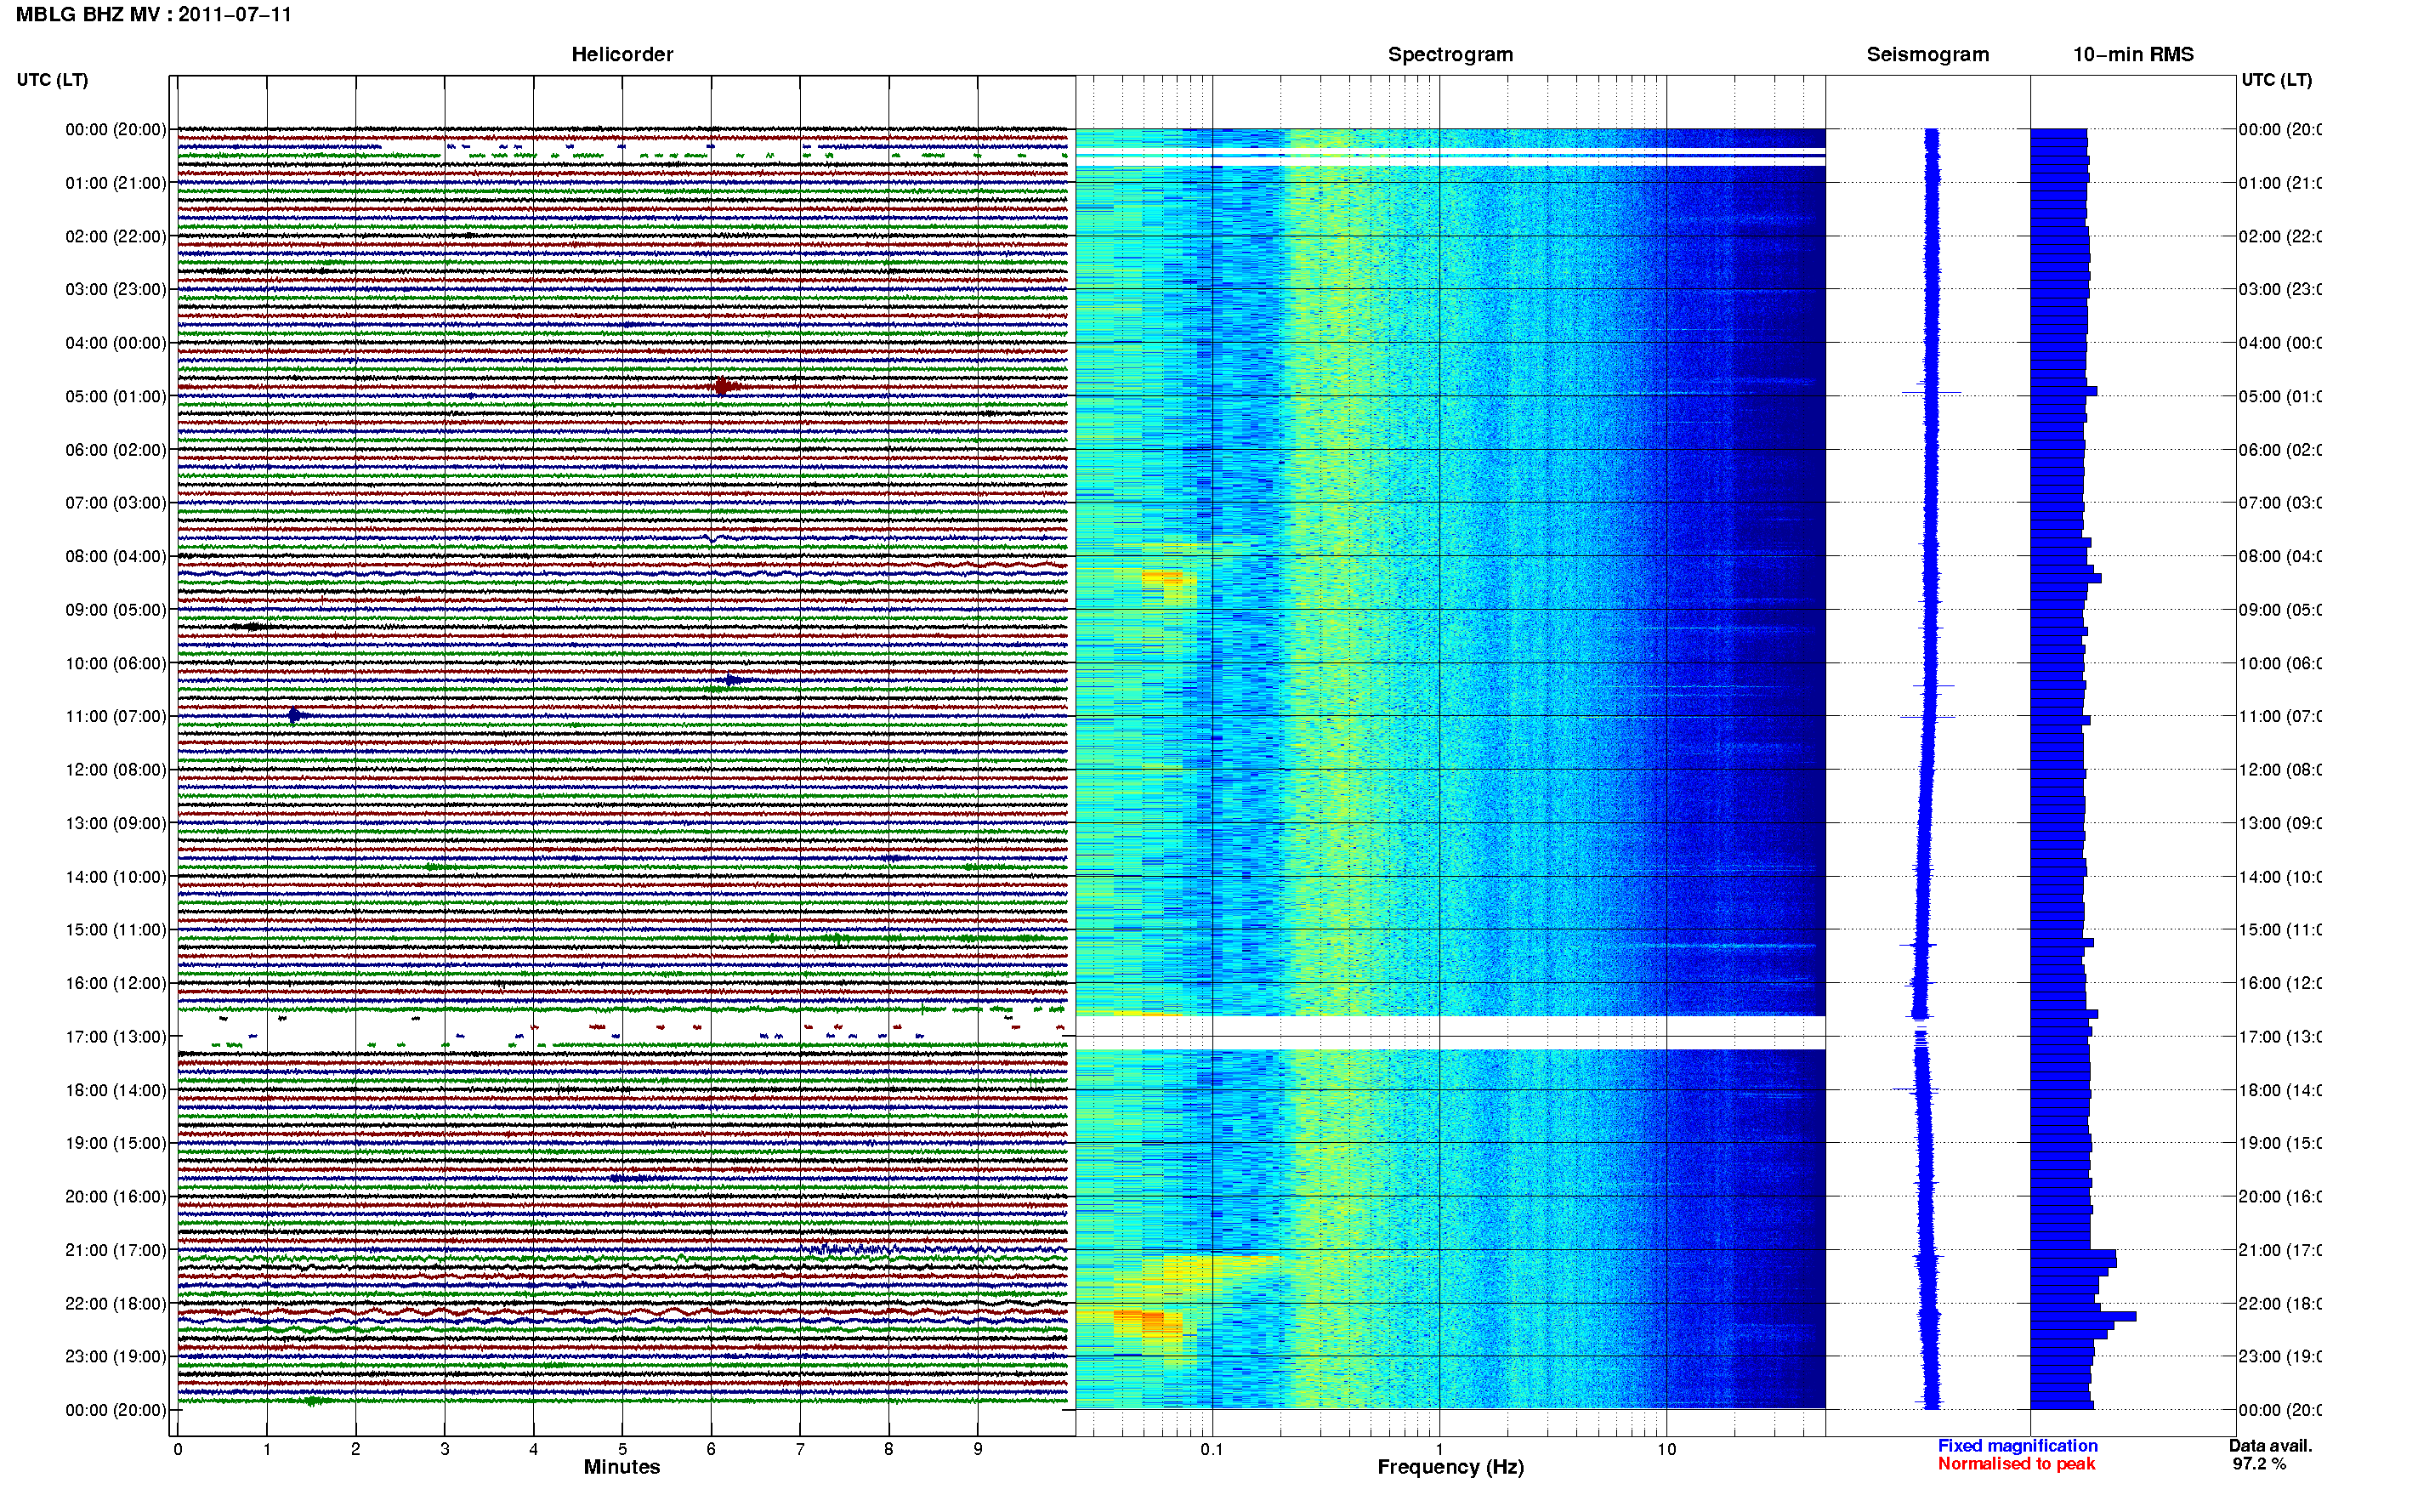Click the 17:00 (13:00) left time label
The width and height of the screenshot is (2418, 1512).
click(x=116, y=1037)
